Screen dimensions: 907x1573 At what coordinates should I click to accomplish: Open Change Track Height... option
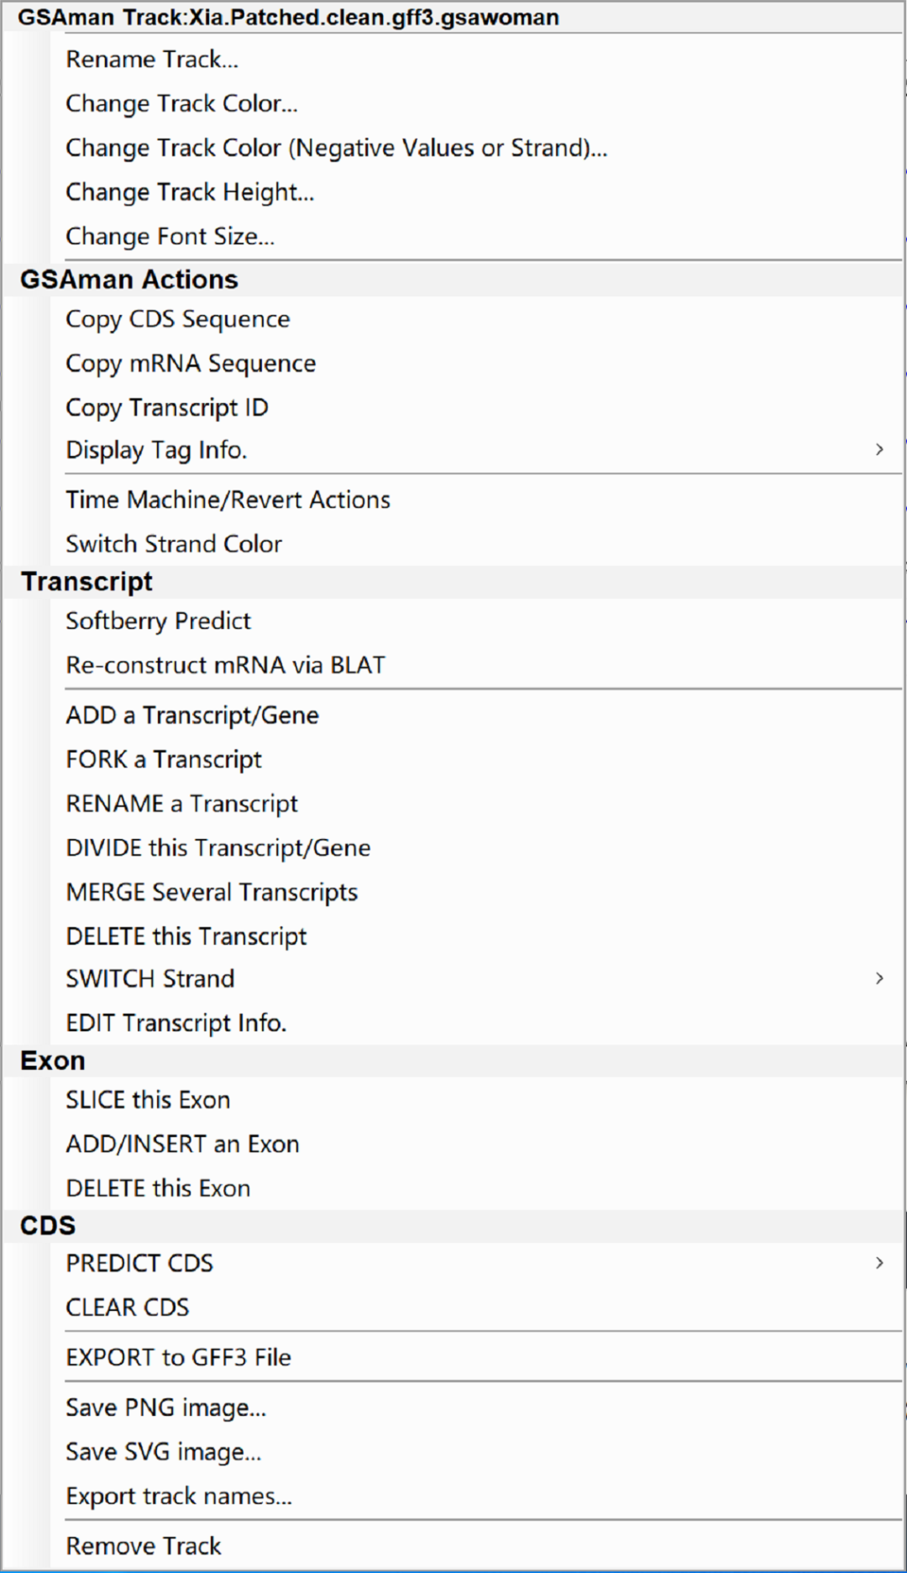190,192
